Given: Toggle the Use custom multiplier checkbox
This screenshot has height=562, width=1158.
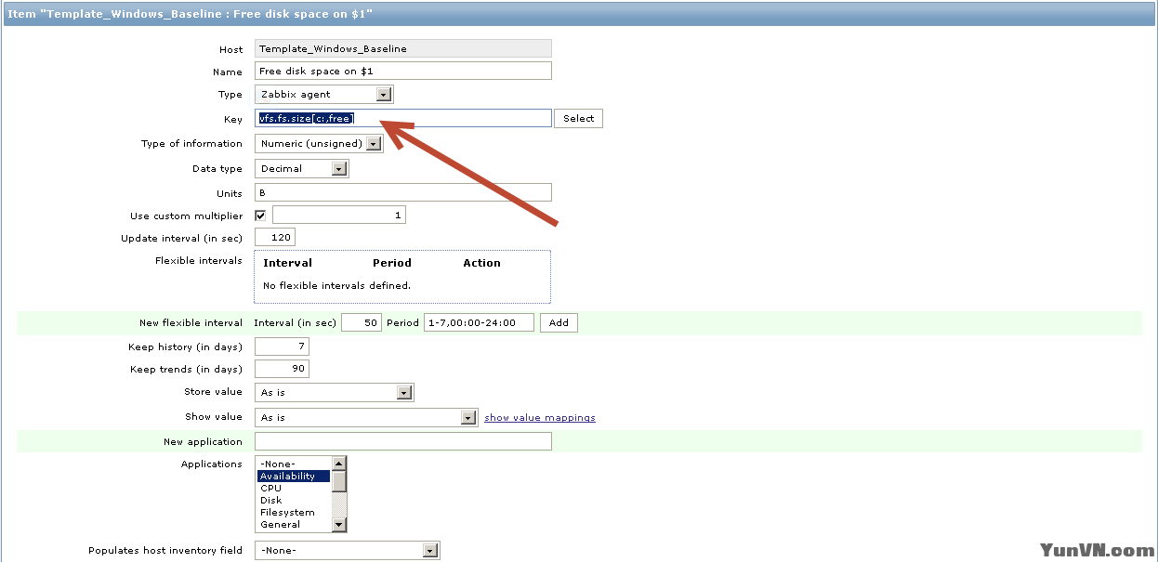Looking at the screenshot, I should (x=260, y=216).
